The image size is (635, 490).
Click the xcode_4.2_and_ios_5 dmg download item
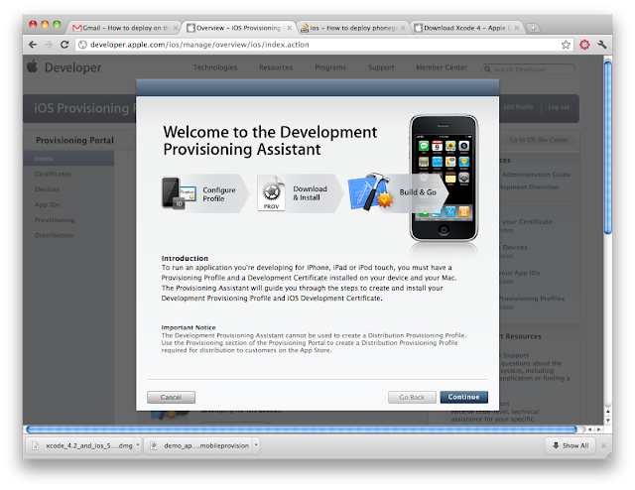pos(83,445)
